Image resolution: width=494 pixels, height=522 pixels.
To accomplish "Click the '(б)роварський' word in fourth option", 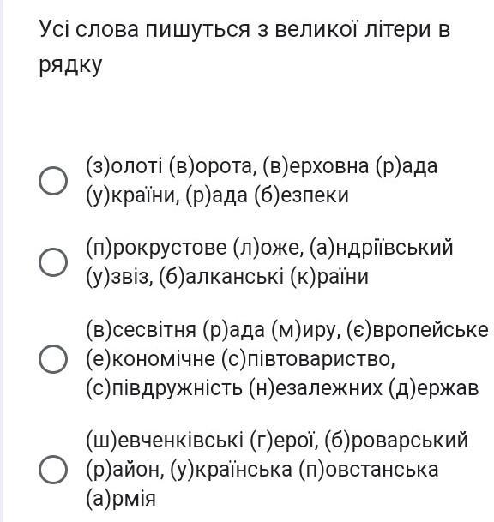I will pos(396,440).
